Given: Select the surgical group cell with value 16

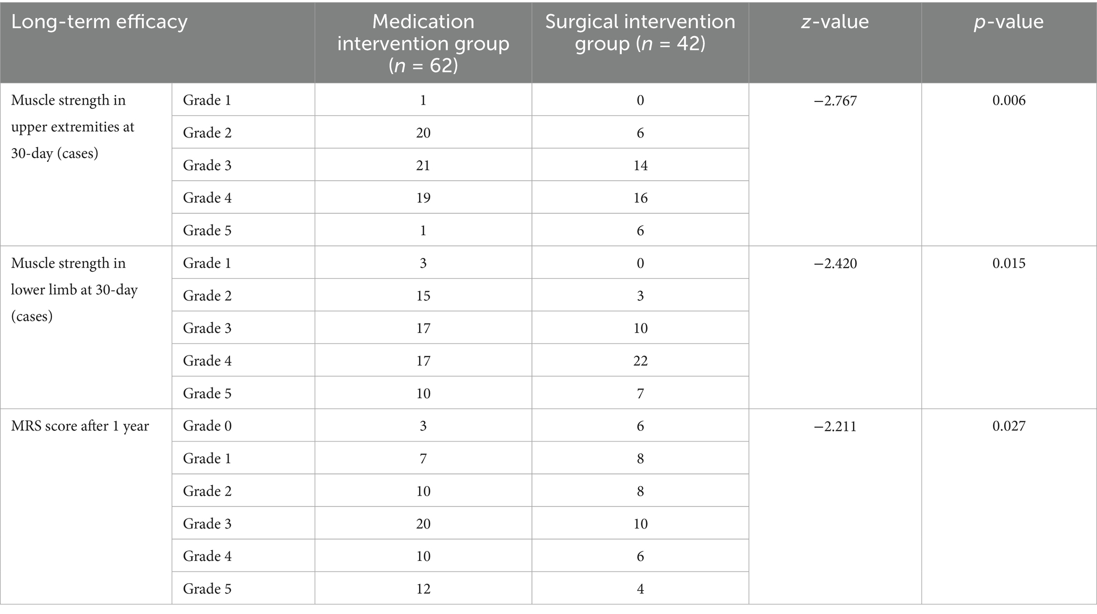Looking at the screenshot, I should (x=640, y=198).
